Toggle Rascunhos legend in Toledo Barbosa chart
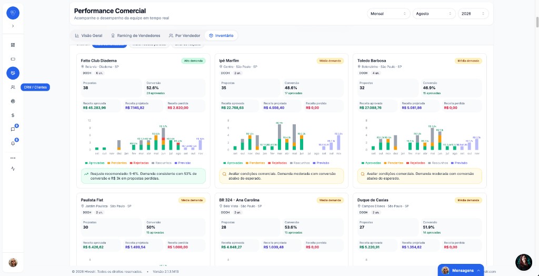The image size is (539, 276). coord(437,163)
